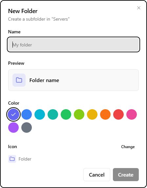
Task: Select the teal color swatch
Action: (53, 114)
